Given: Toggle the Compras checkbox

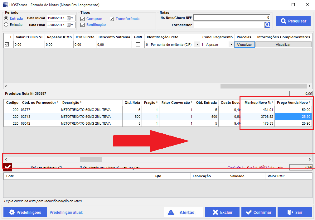Looking at the screenshot, I should point(83,19).
